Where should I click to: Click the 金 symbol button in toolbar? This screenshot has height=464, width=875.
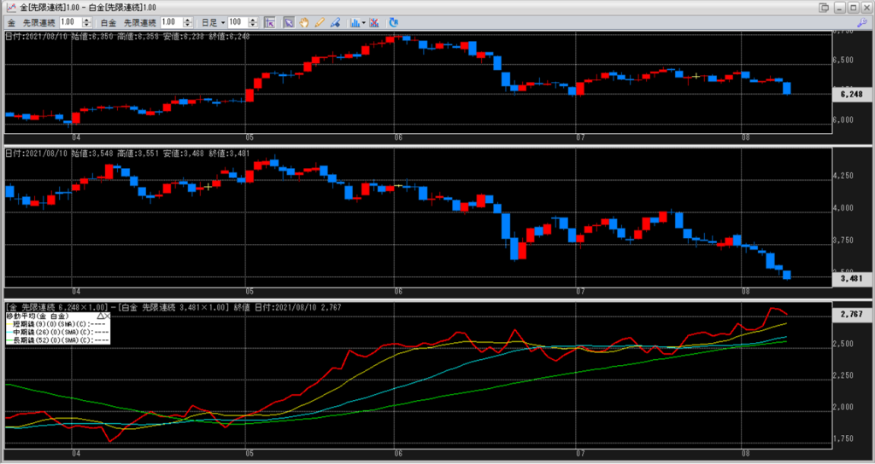11,21
